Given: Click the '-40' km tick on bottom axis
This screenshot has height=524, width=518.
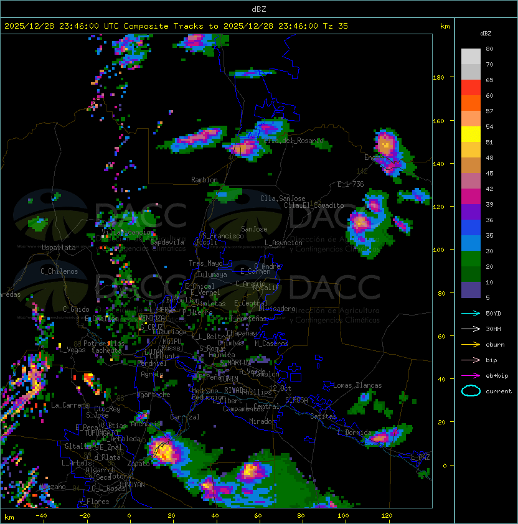Looking at the screenshot, I should (x=41, y=516).
